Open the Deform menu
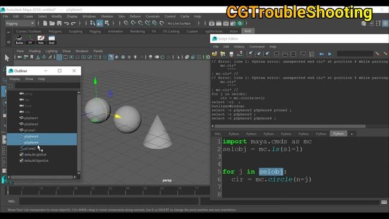Screen dimensions: 389x219 135,16
